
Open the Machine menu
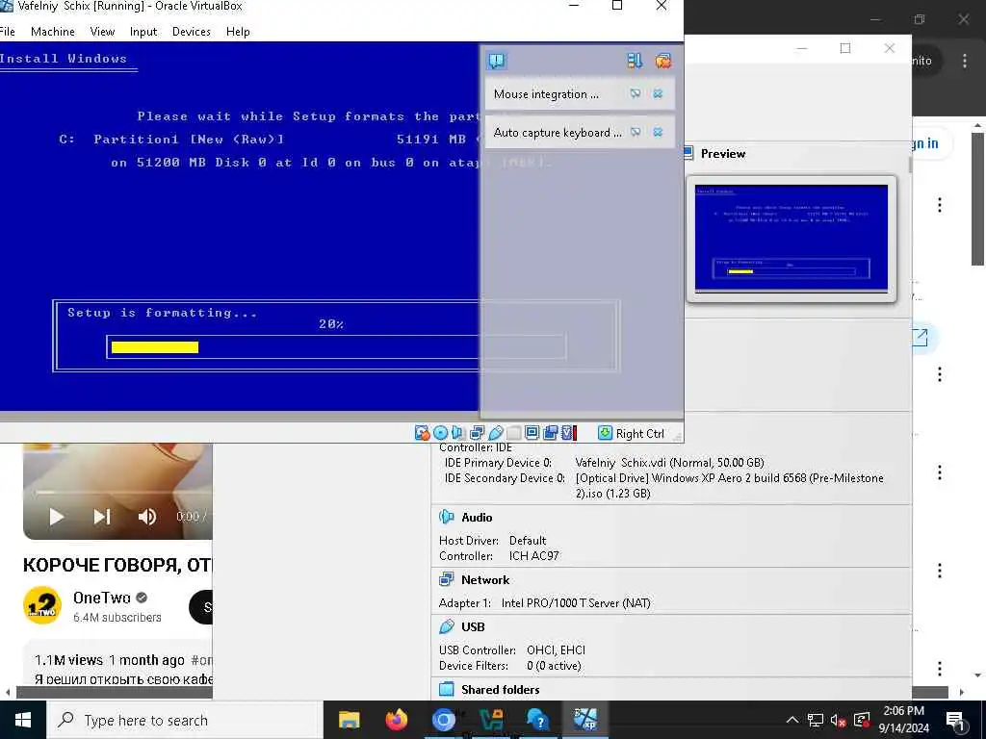point(53,32)
